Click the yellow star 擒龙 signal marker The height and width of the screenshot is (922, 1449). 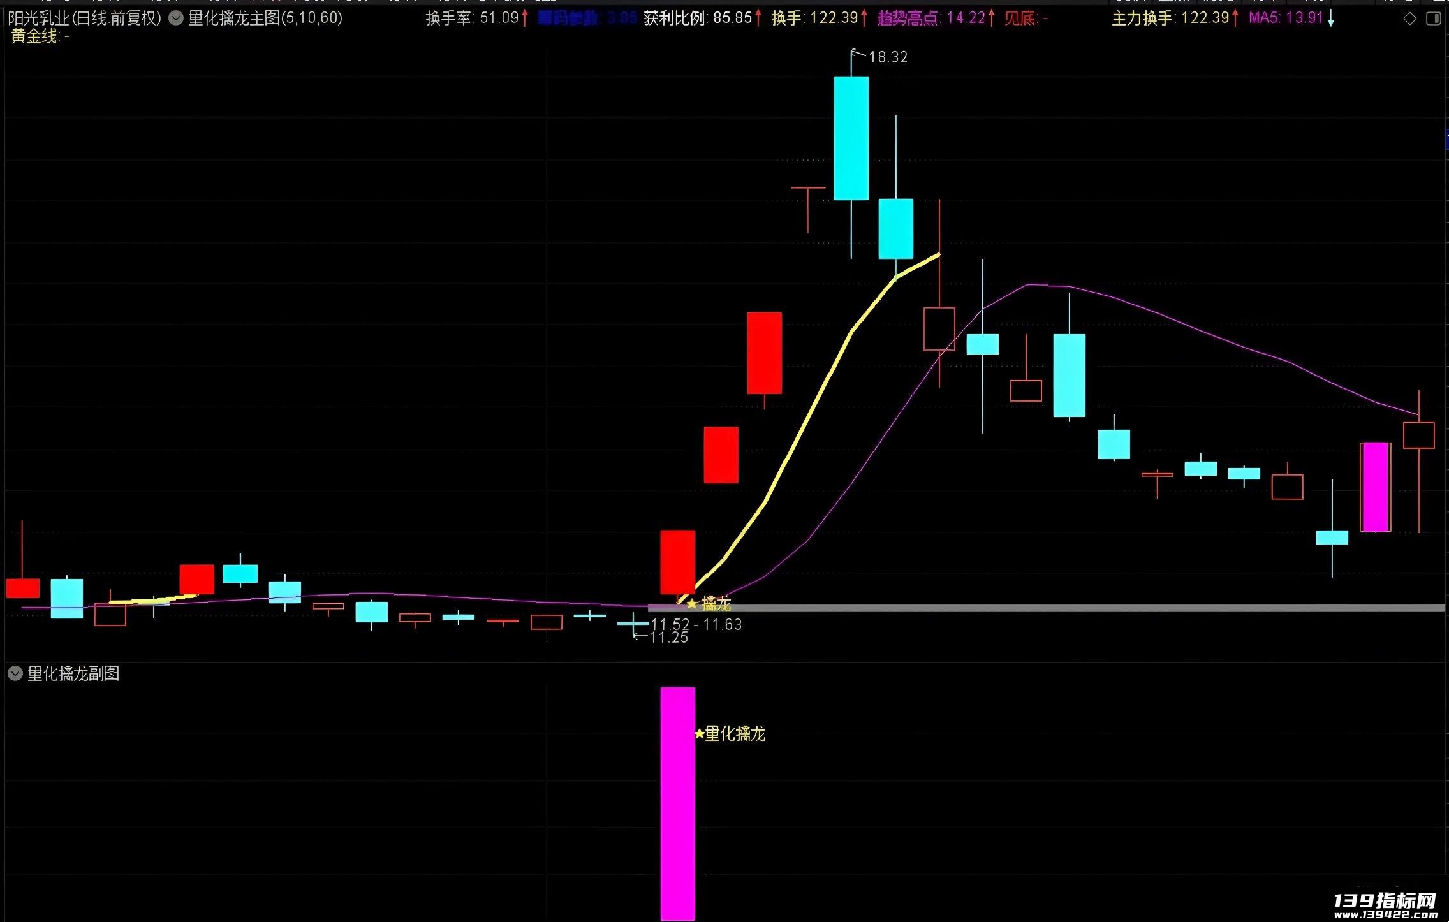[692, 603]
